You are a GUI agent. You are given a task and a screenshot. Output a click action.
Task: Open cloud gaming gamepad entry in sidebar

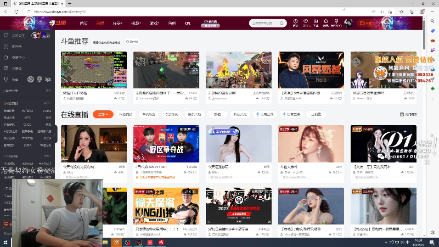pos(13,68)
